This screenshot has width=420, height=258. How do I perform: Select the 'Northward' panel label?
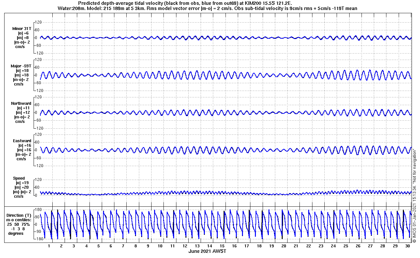(21, 104)
